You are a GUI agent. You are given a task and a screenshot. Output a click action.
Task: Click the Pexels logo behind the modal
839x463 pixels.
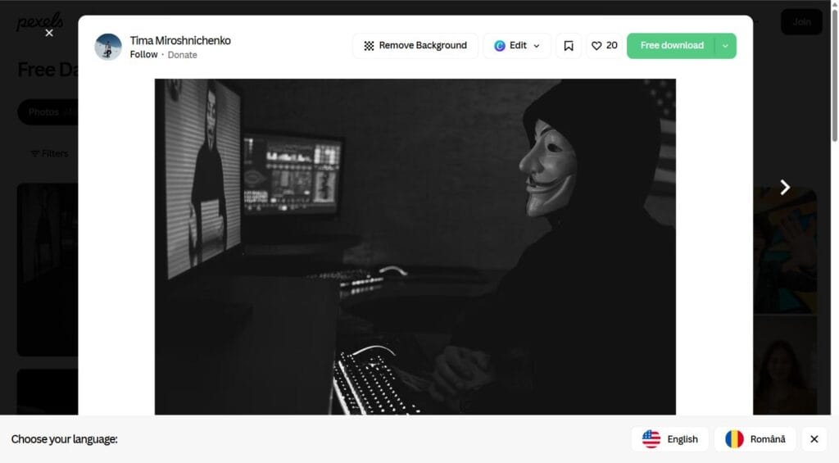tap(39, 20)
